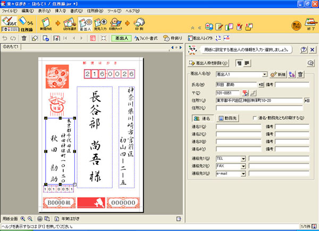Open the 連絡先1 TEL dropdown
This screenshot has height=231, width=319.
(x=243, y=158)
